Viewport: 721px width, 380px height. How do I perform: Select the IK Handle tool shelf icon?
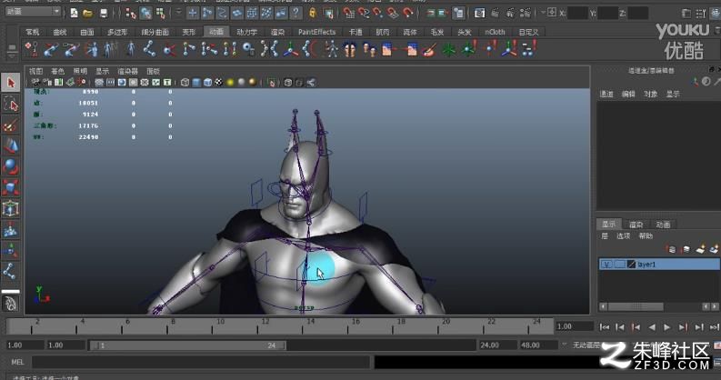coord(51,49)
